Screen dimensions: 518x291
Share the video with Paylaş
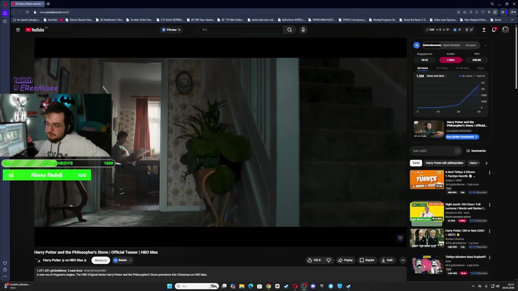click(345, 260)
